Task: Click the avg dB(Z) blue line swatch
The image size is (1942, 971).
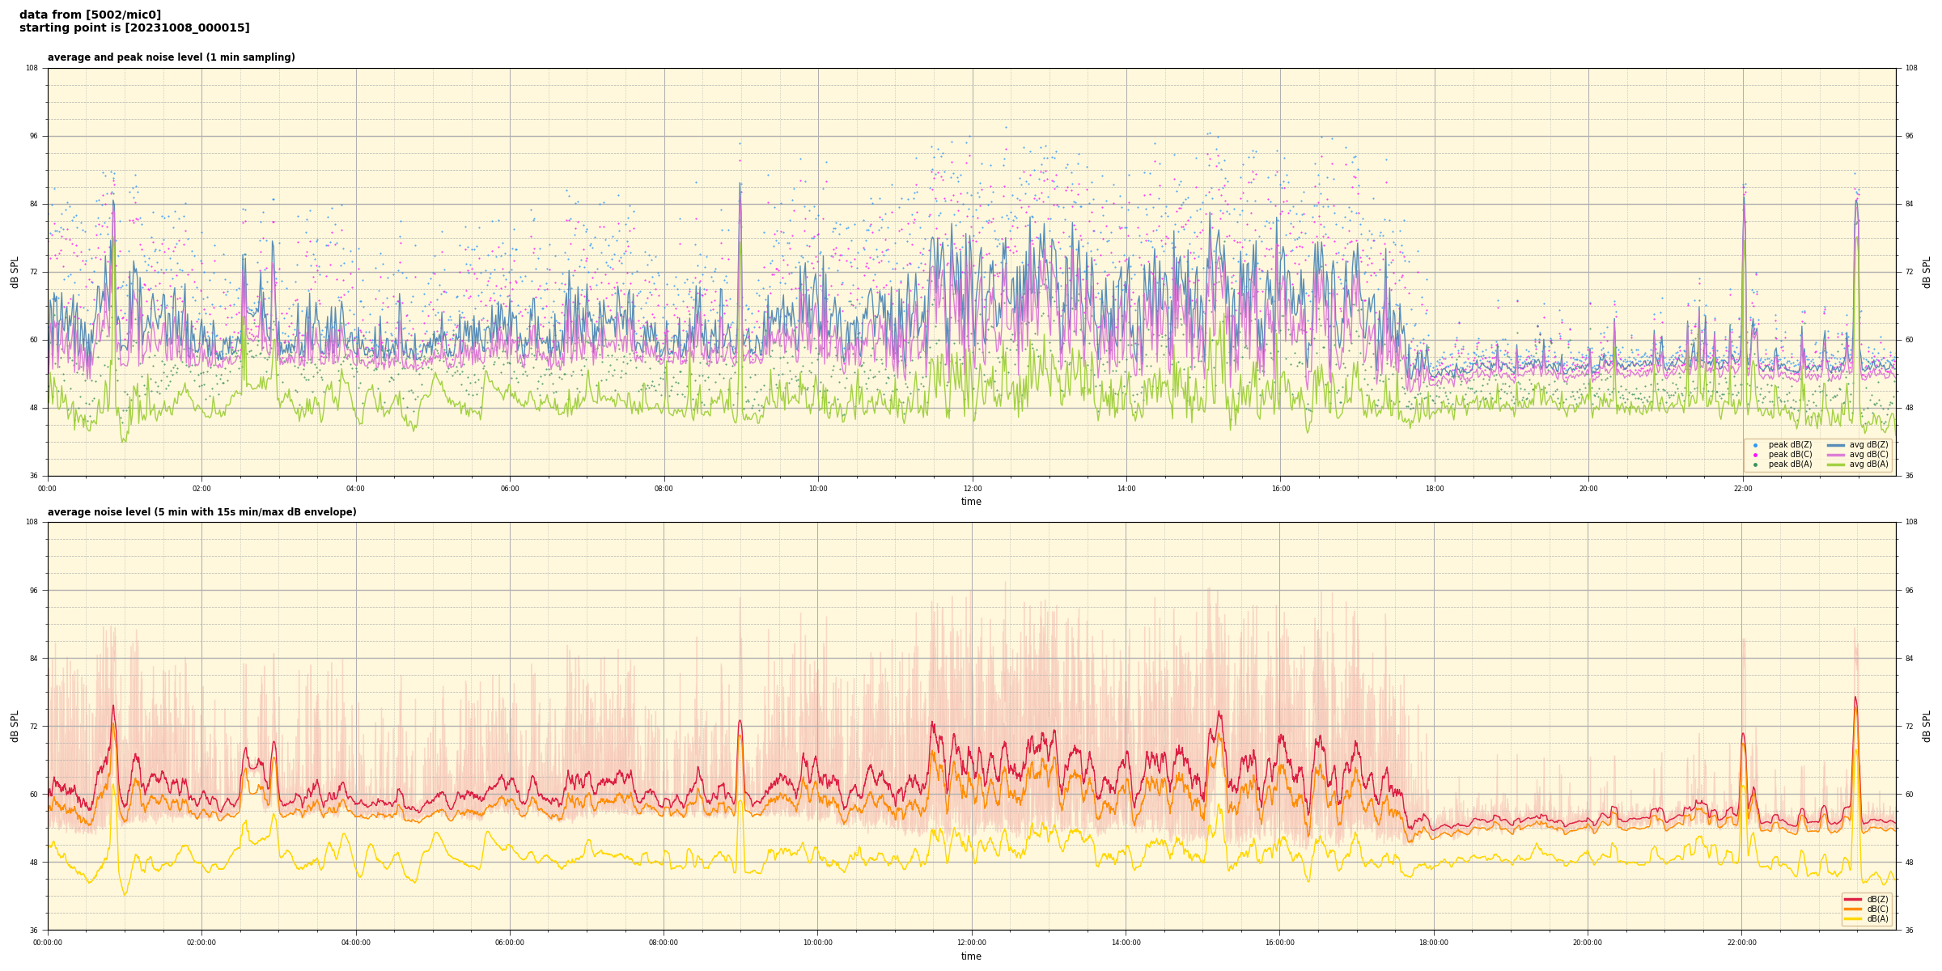Action: pos(1836,445)
